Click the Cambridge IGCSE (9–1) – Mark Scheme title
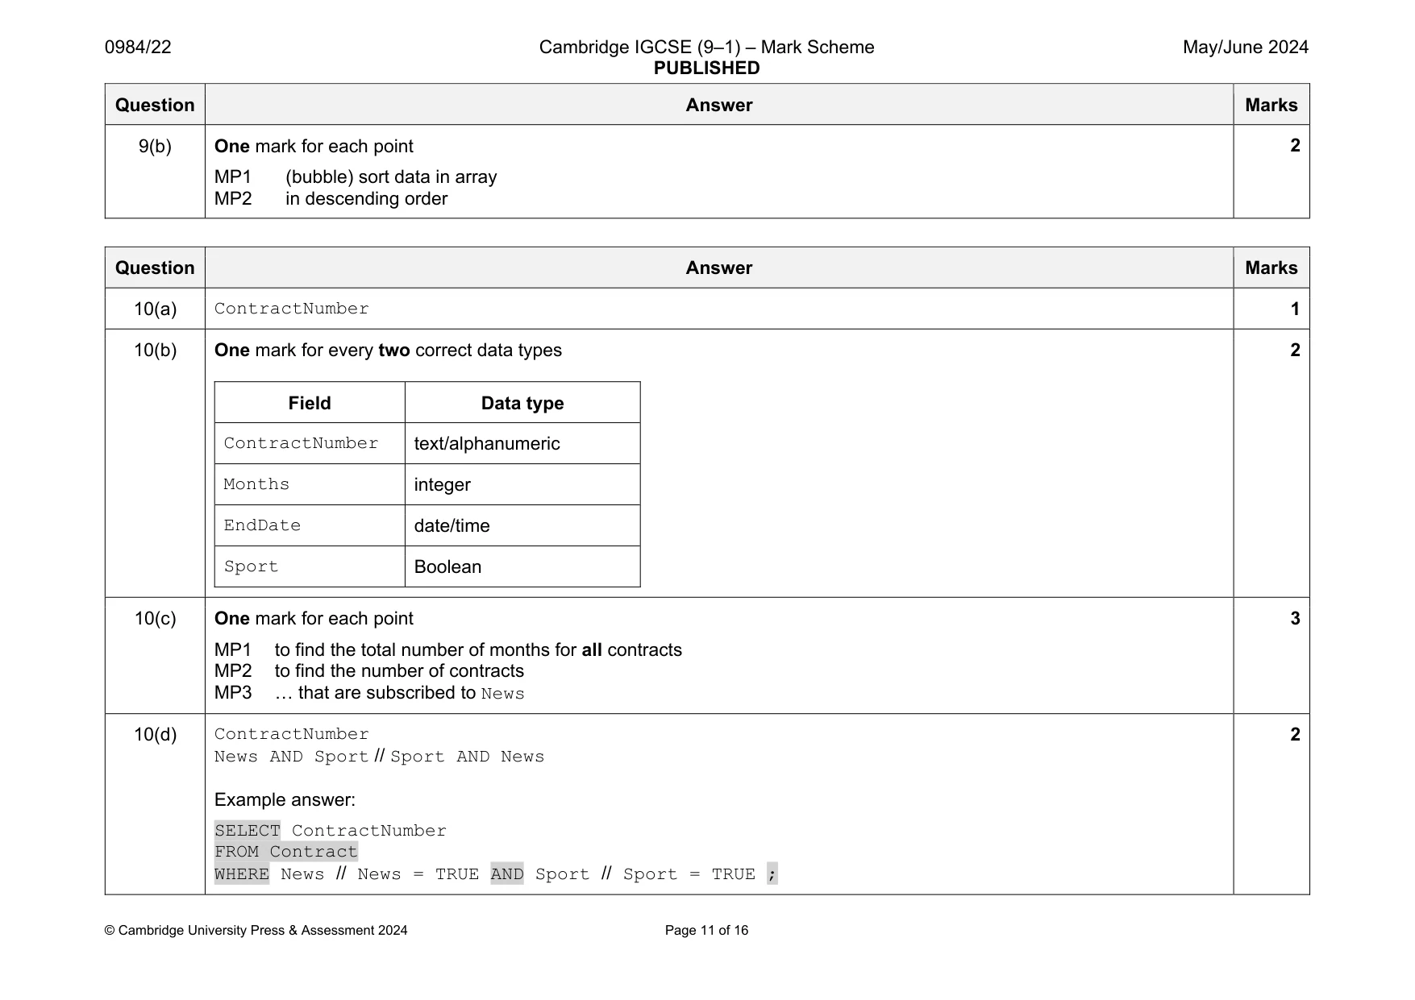This screenshot has width=1415, height=1000. tap(706, 48)
